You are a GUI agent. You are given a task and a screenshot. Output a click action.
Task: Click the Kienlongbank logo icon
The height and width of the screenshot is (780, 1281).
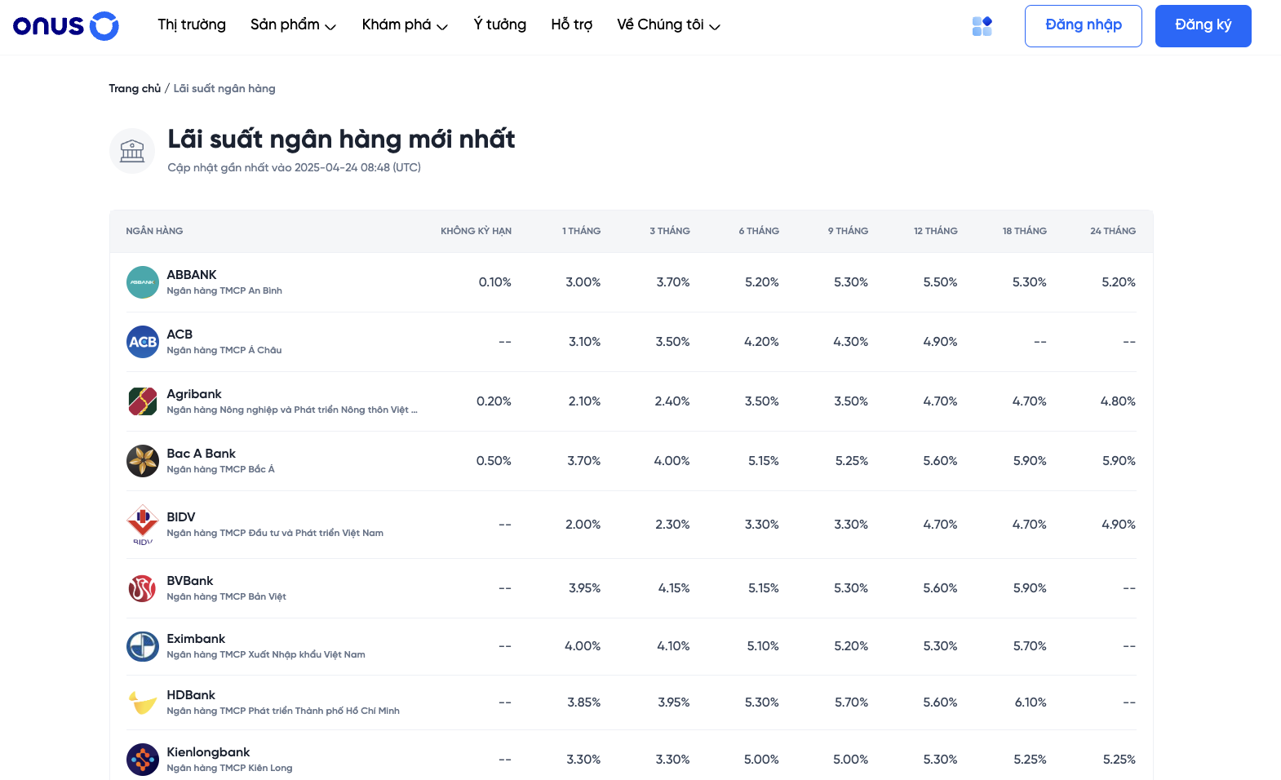(x=143, y=760)
